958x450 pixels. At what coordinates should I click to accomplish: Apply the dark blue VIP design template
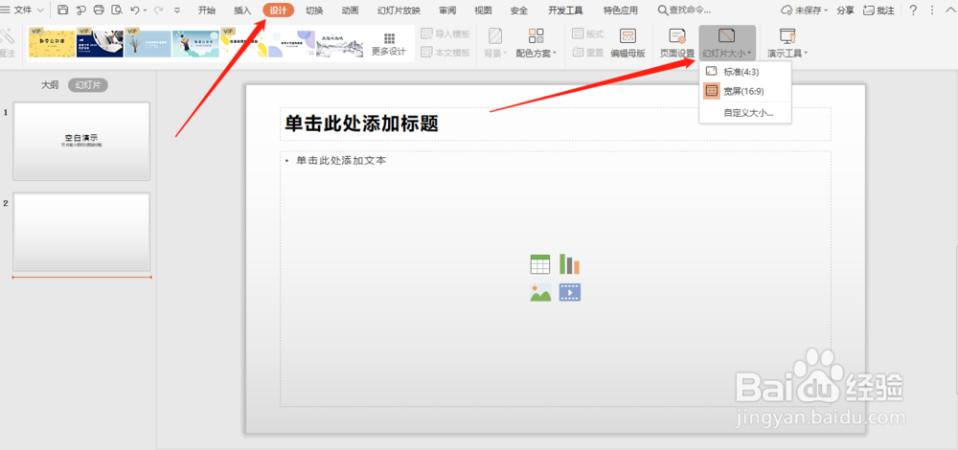(100, 43)
